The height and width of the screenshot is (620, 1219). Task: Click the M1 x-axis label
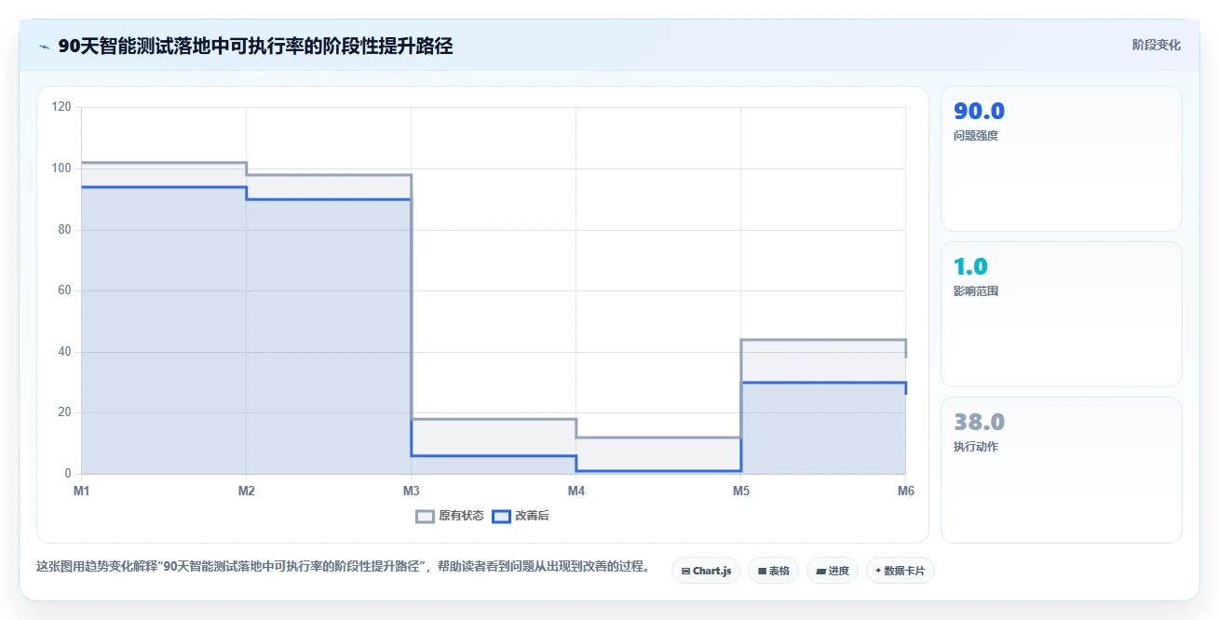click(81, 491)
